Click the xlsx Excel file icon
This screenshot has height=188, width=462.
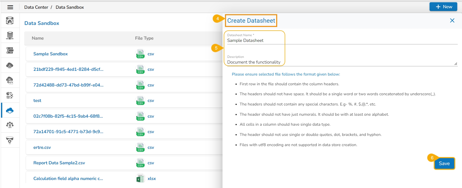coord(140,179)
